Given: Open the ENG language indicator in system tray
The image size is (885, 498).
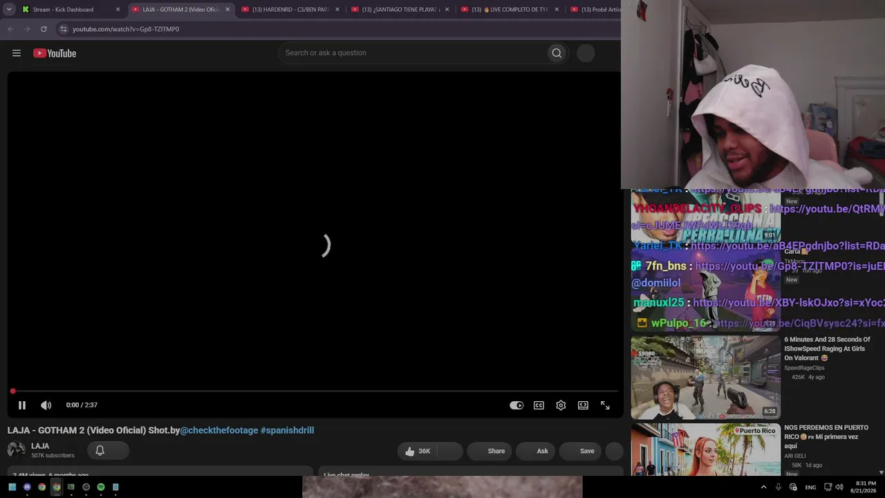Looking at the screenshot, I should click(810, 487).
